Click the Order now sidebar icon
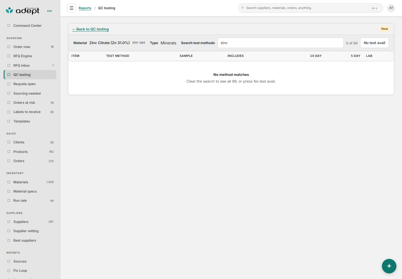Viewport: 402px width, 279px height. point(9,47)
